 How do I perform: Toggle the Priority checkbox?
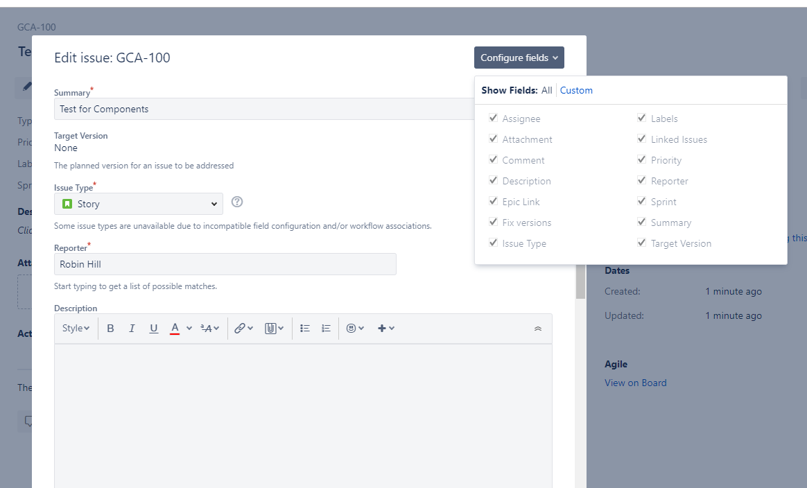pyautogui.click(x=642, y=159)
